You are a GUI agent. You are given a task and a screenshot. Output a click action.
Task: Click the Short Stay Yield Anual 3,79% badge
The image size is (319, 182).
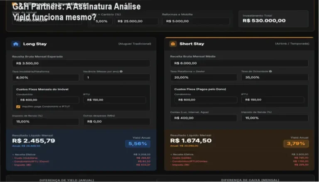coord(296,143)
